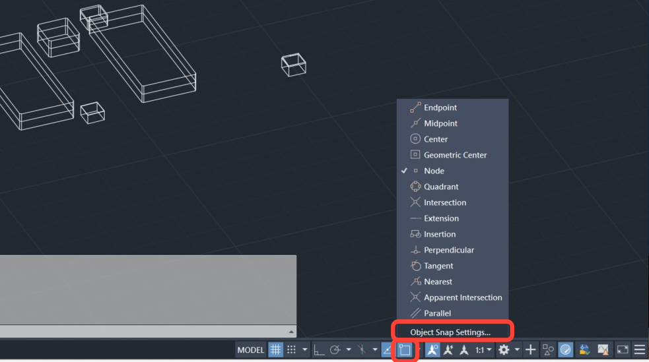The height and width of the screenshot is (362, 649).
Task: Select small cube below the left box
Action: click(92, 113)
